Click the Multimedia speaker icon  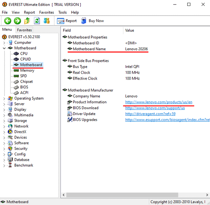10,115
